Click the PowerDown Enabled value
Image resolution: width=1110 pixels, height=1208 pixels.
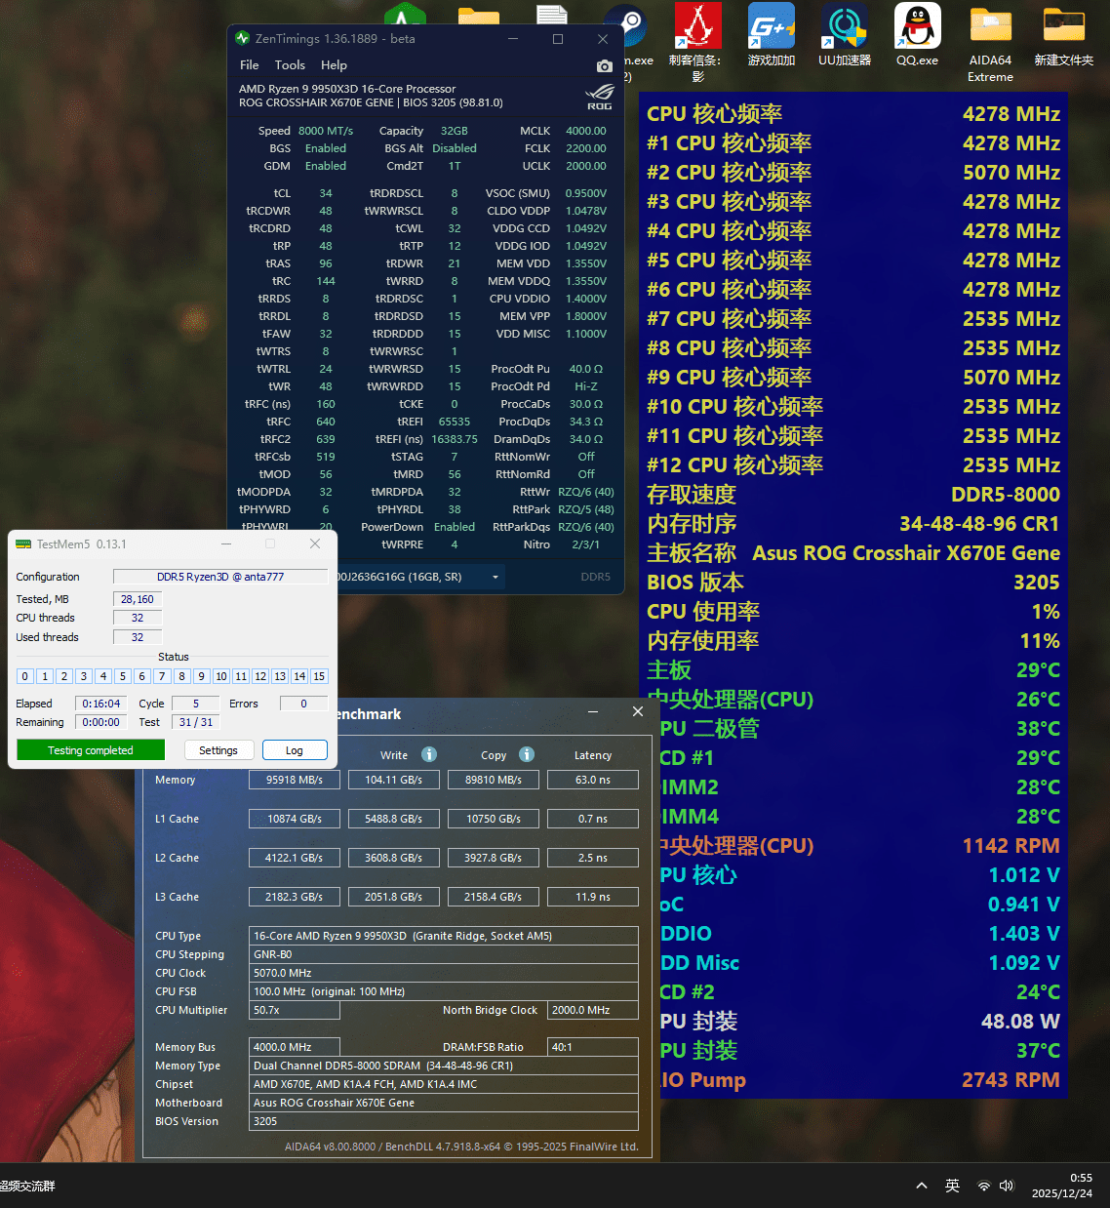455,527
